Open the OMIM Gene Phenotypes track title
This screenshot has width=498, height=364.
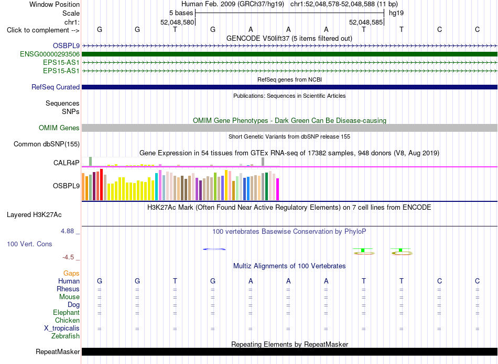pos(289,120)
